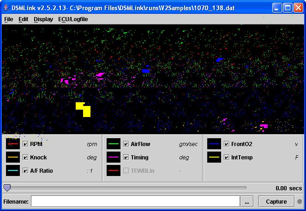Expand the ECU/Logfile menu
Image resolution: width=306 pixels, height=211 pixels.
tap(73, 19)
